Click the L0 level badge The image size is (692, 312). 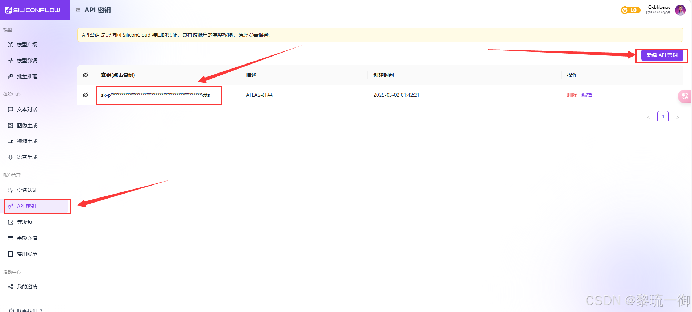tap(630, 10)
